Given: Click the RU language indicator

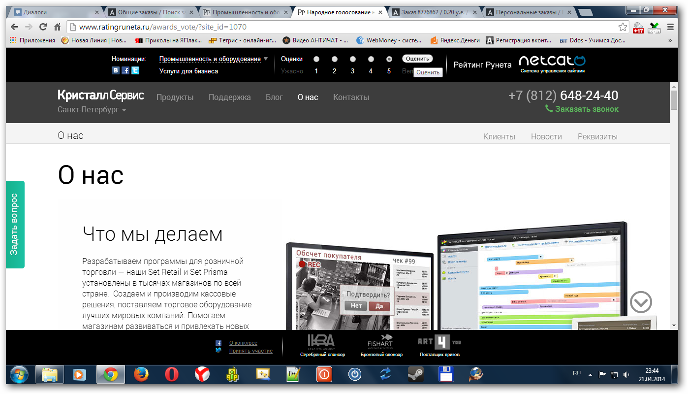Looking at the screenshot, I should click(x=577, y=374).
